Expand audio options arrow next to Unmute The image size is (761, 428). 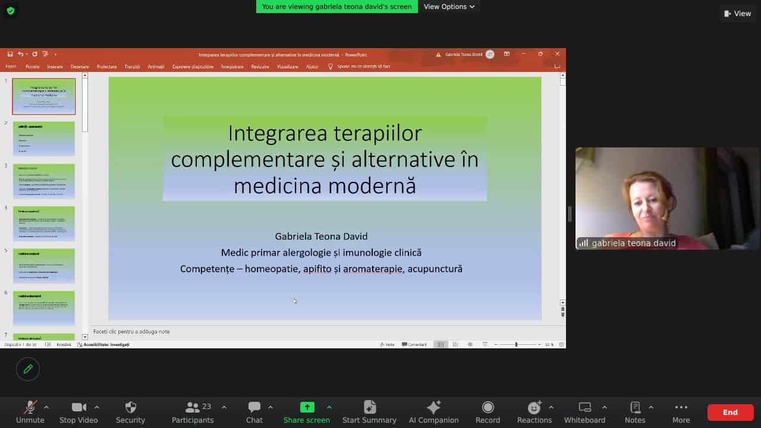(46, 407)
